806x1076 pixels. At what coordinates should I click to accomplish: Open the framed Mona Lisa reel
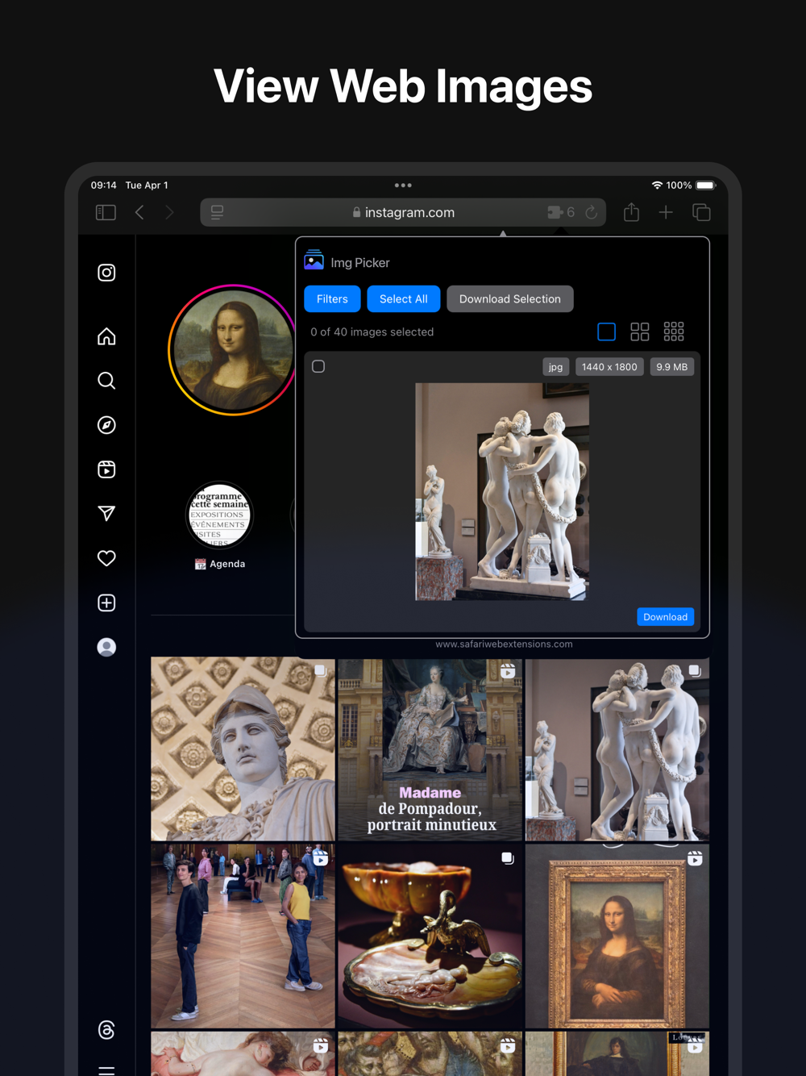(x=617, y=936)
